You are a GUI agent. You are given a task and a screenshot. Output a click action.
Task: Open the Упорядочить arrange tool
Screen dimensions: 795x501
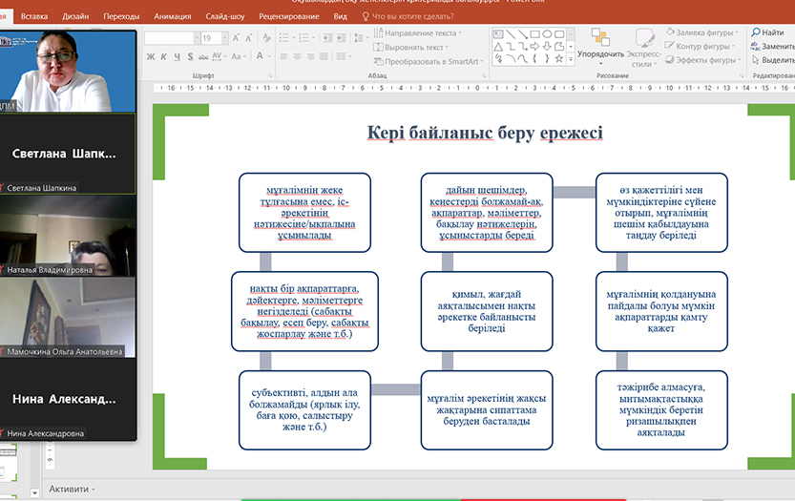tap(600, 44)
